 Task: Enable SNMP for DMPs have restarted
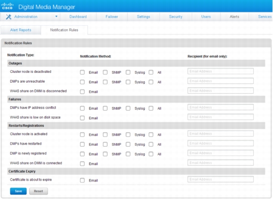tap(105, 145)
